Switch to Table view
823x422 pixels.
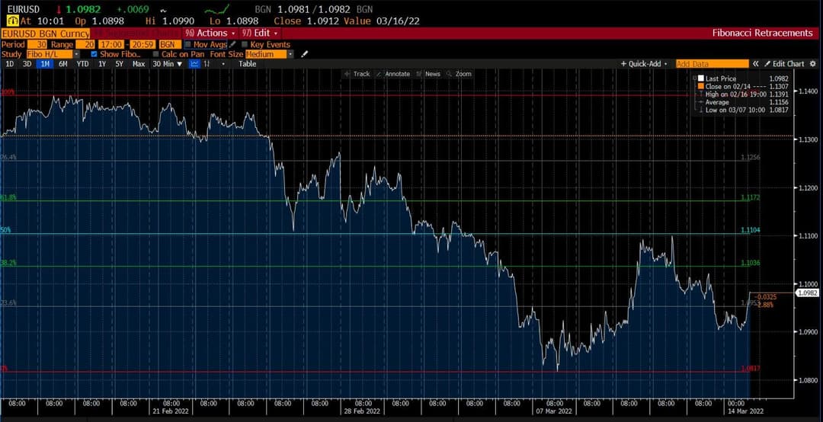pos(247,64)
